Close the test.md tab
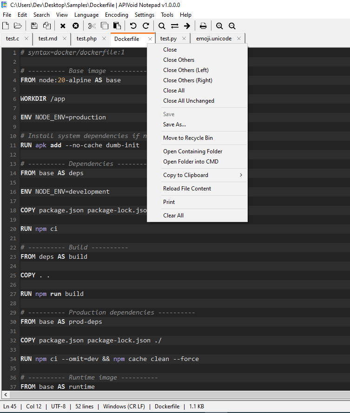 [65, 39]
